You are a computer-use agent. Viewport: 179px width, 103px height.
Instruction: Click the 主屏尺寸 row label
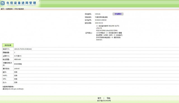pos(6,56)
